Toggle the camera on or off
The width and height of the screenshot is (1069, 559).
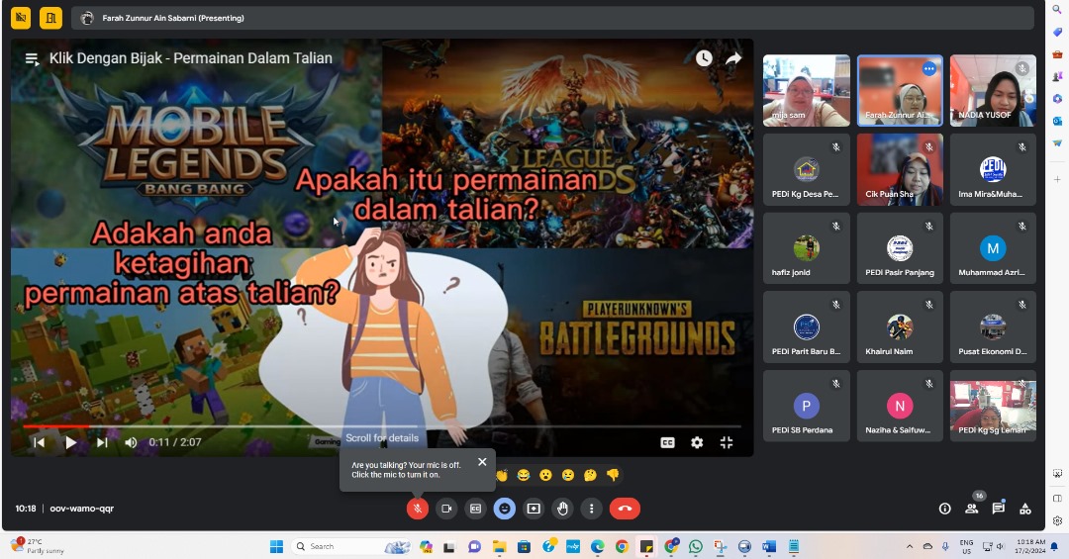446,509
